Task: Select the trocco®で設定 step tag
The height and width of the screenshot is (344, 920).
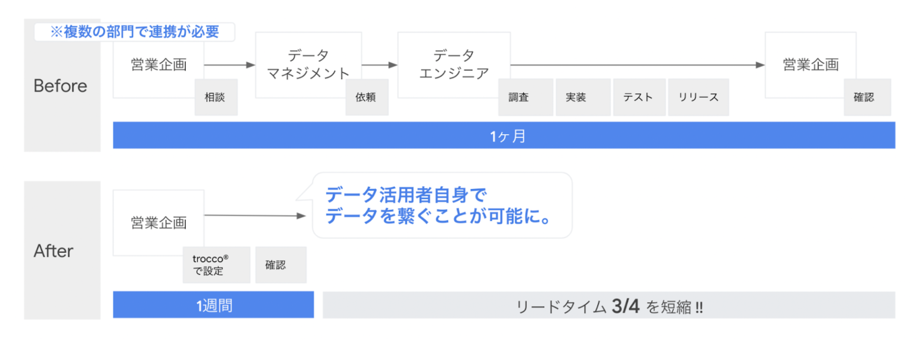Action: [216, 265]
